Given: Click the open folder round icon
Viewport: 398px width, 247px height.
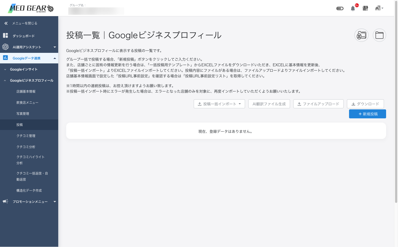Looking at the screenshot, I should (379, 35).
